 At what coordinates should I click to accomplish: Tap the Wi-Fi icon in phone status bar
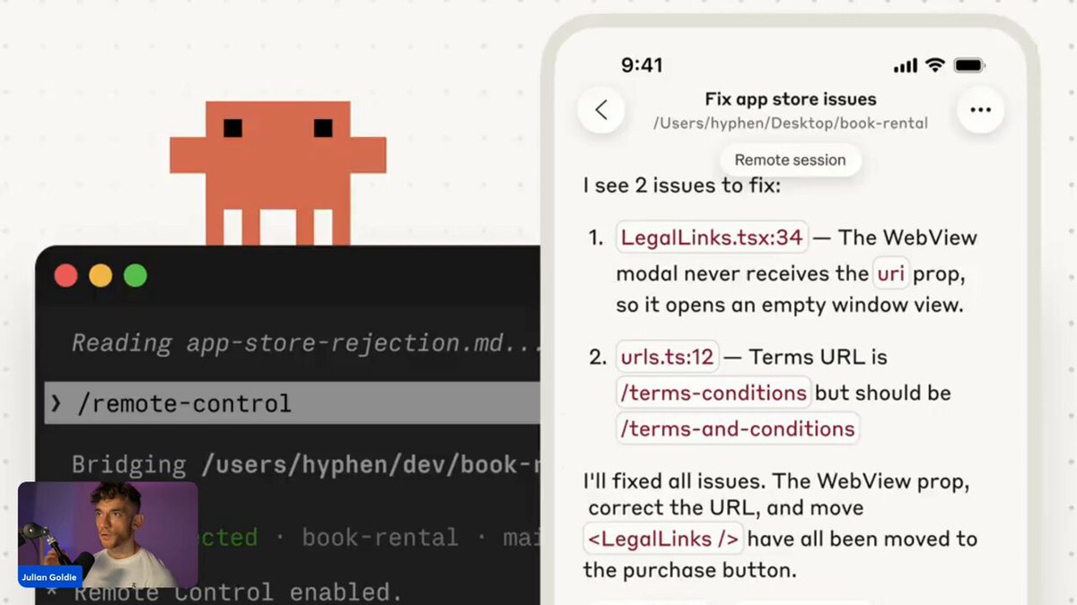coord(935,65)
